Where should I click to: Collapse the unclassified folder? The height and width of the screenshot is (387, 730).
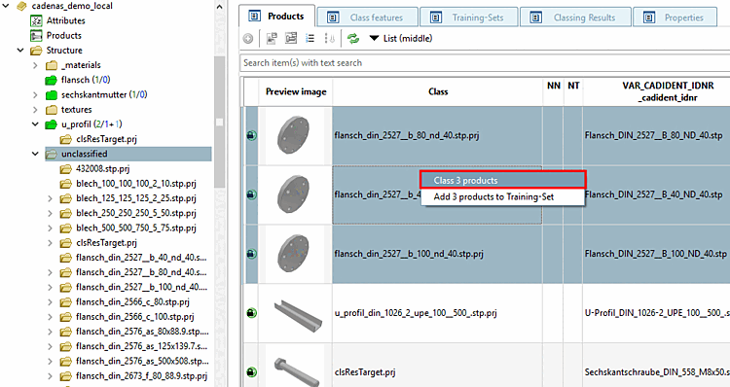(35, 154)
